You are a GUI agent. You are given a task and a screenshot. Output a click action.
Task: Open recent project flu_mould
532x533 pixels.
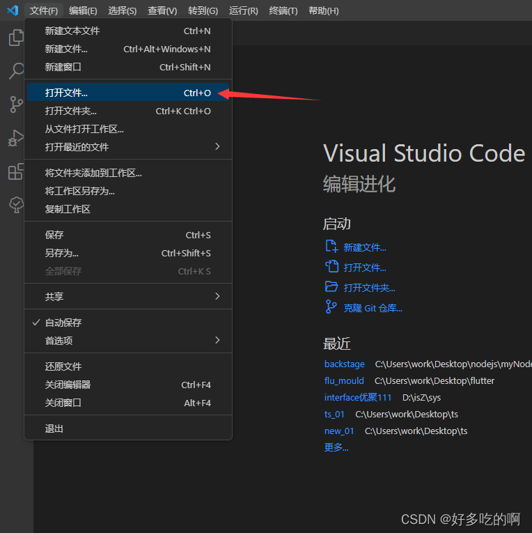[x=344, y=380]
